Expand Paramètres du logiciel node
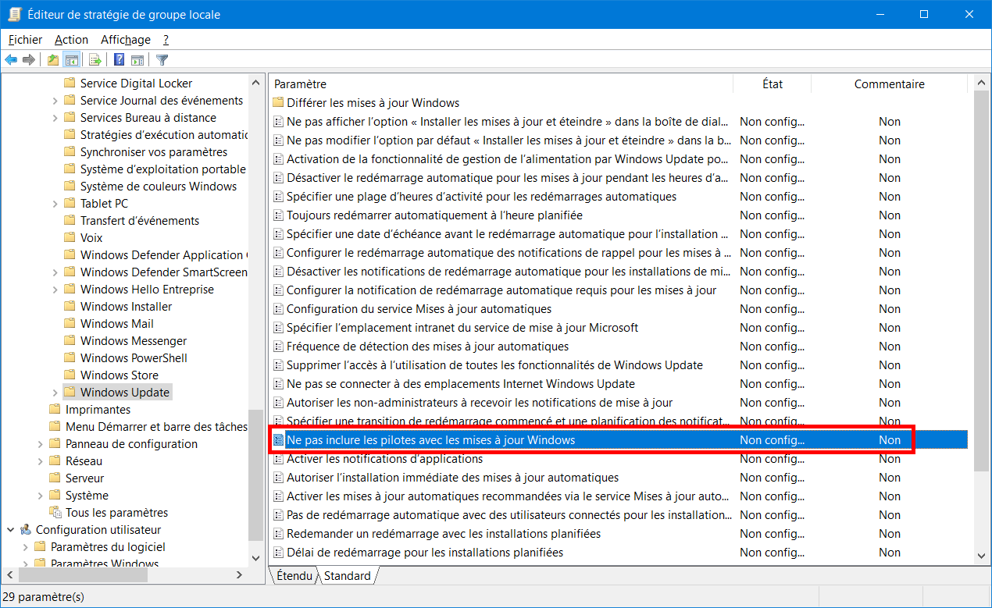The image size is (992, 608). click(x=25, y=547)
